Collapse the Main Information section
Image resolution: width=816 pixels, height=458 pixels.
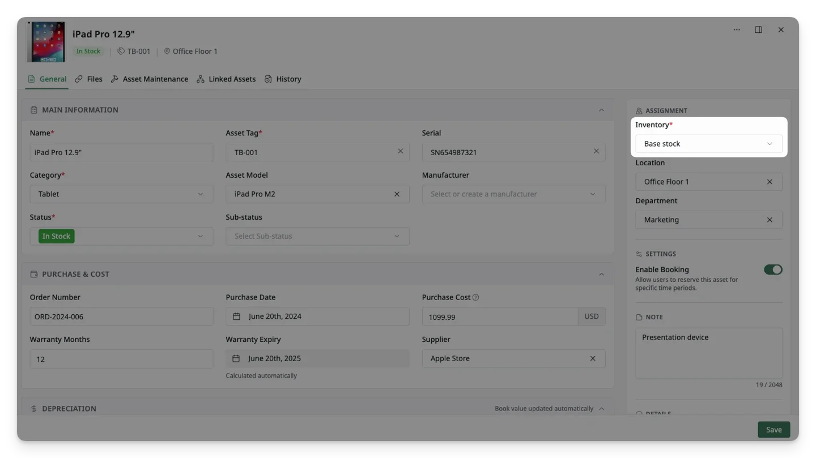pyautogui.click(x=601, y=110)
